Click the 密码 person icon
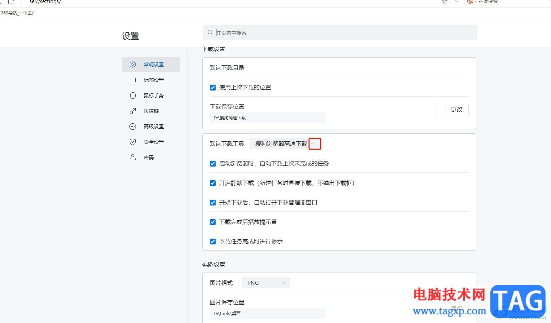Viewport: 551px width, 323px height. coord(133,158)
